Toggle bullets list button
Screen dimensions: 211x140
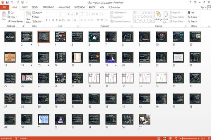(82, 14)
